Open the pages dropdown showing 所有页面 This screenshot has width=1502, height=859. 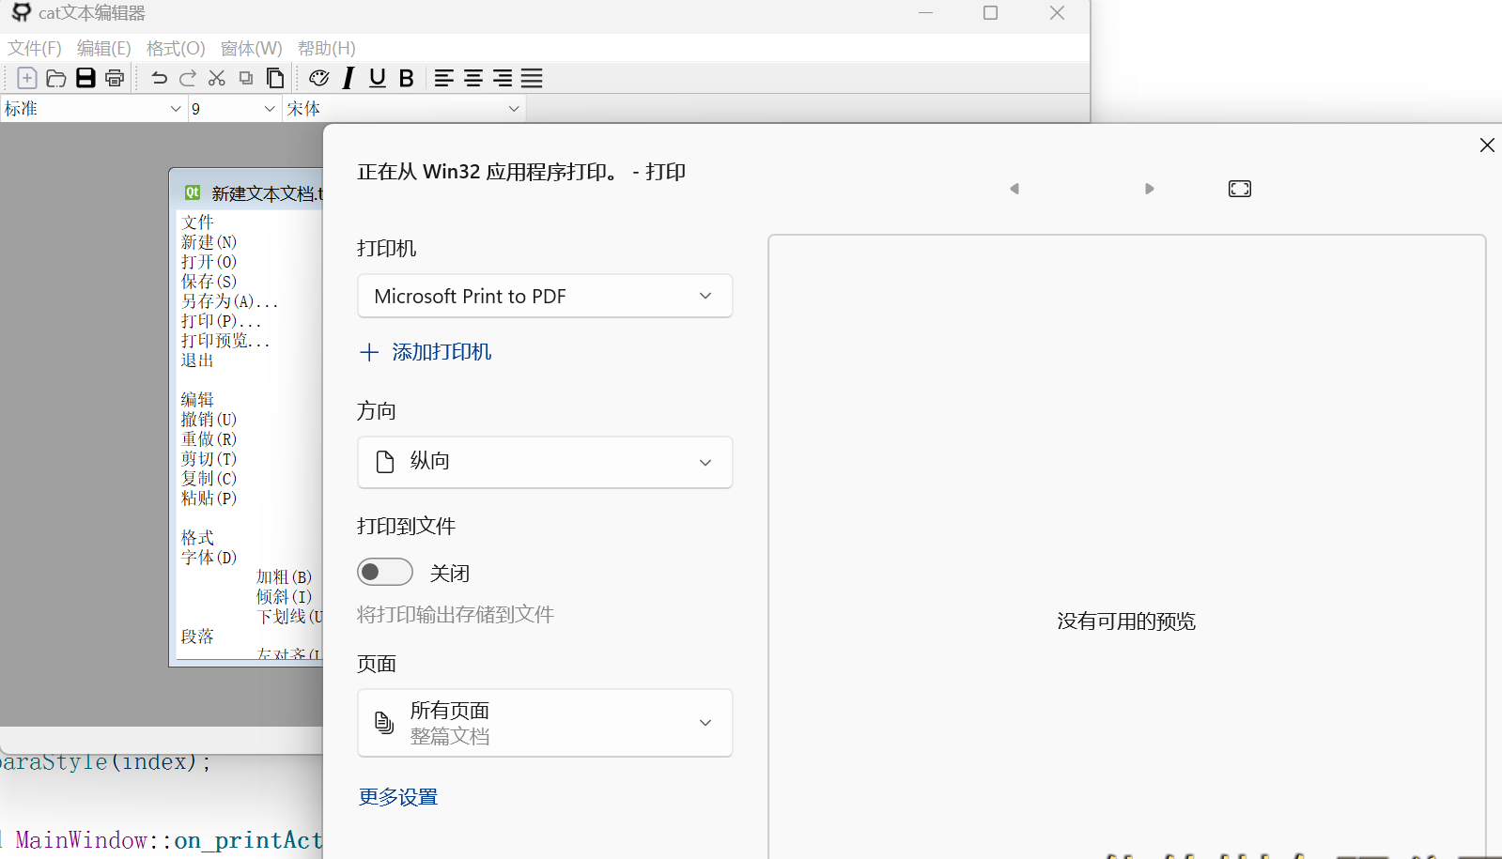tap(545, 723)
